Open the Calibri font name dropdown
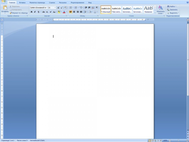This screenshot has height=142, width=189. [47, 8]
